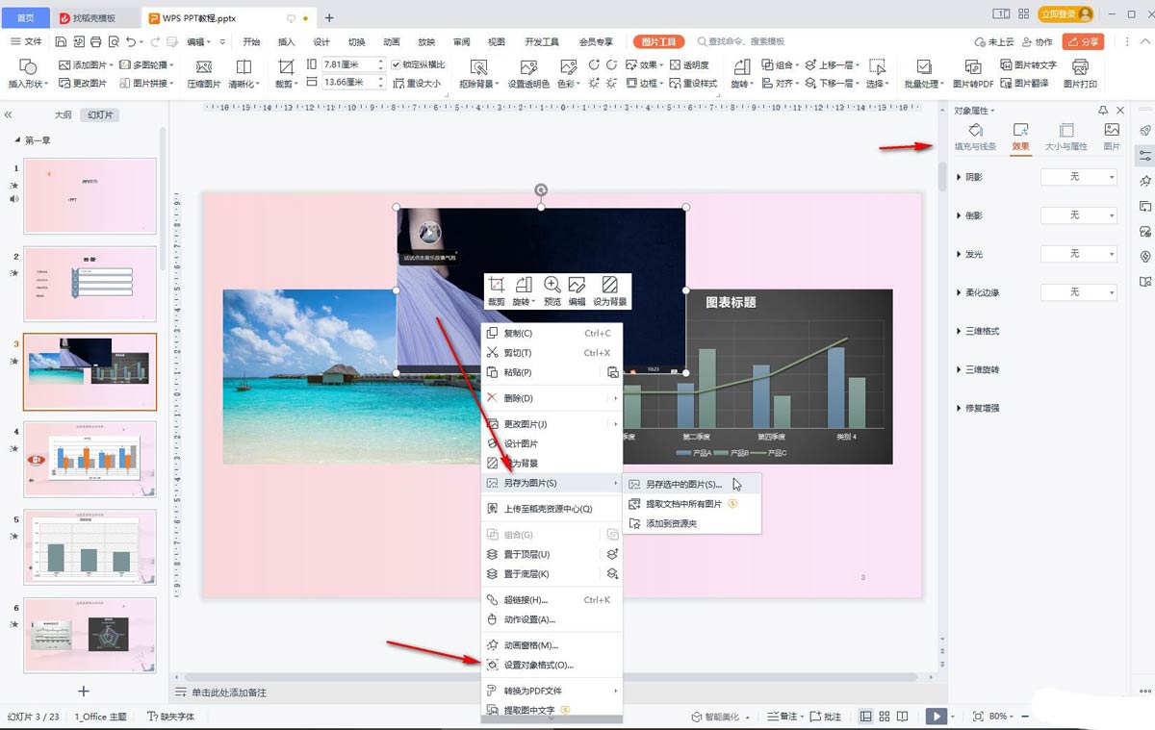Click Picture Print (图片打印) icon
1155x730 pixels.
pos(1080,66)
